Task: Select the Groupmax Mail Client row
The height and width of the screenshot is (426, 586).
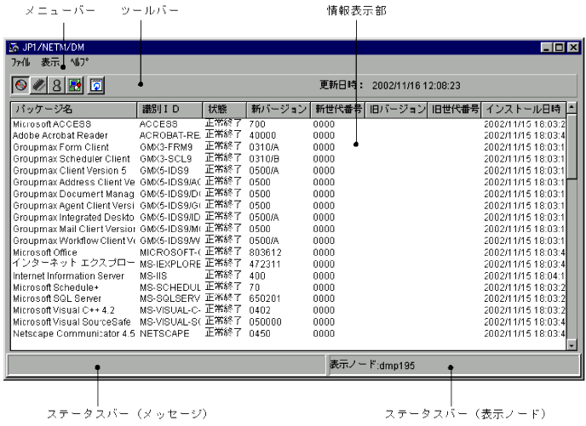Action: coord(288,229)
